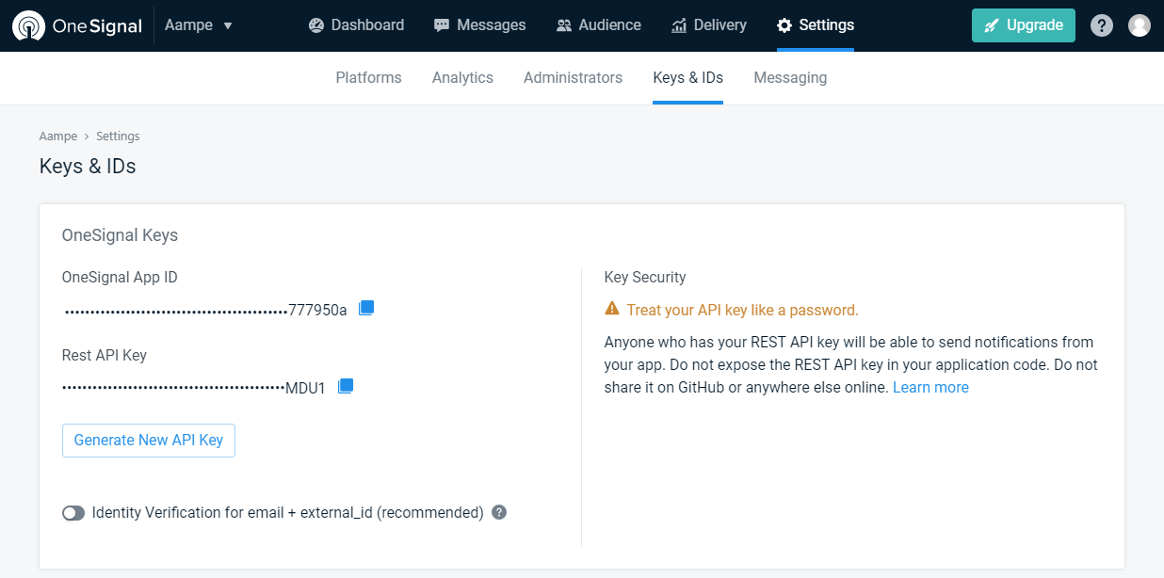The width and height of the screenshot is (1164, 578).
Task: Copy the OneSignal App ID
Action: [366, 308]
